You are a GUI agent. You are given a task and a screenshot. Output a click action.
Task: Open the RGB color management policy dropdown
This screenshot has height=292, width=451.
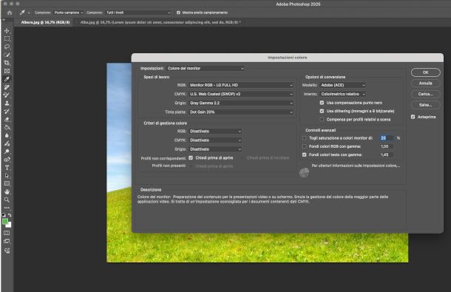click(215, 131)
